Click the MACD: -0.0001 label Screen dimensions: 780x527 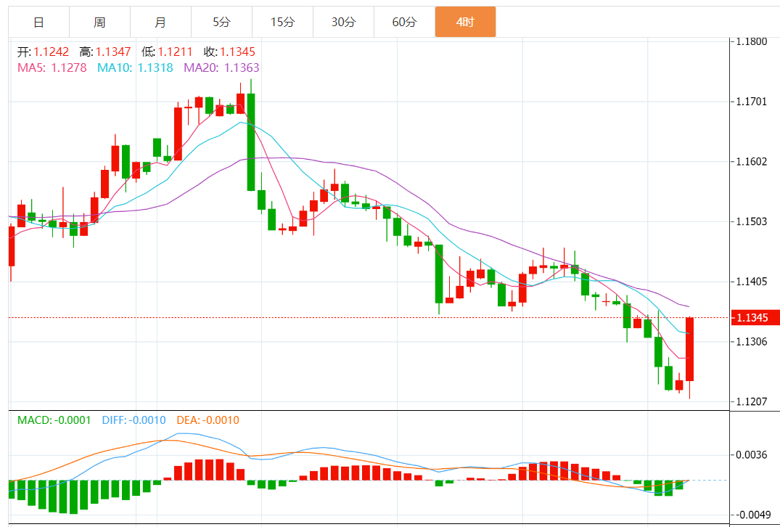pos(54,420)
